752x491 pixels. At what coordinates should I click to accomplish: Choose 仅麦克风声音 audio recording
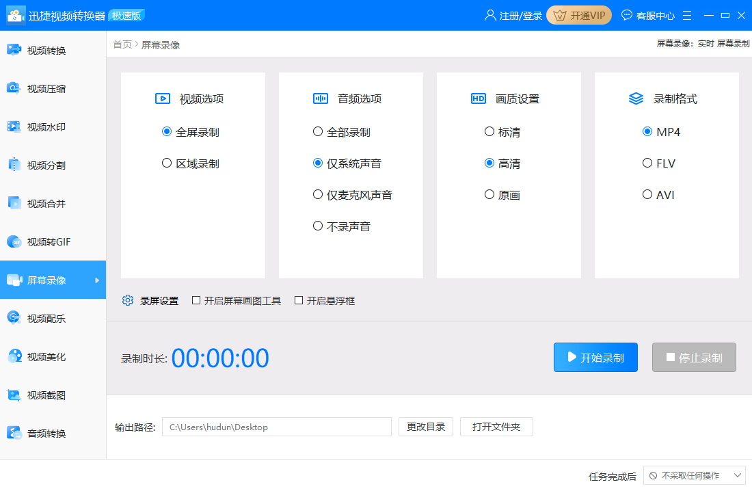317,194
